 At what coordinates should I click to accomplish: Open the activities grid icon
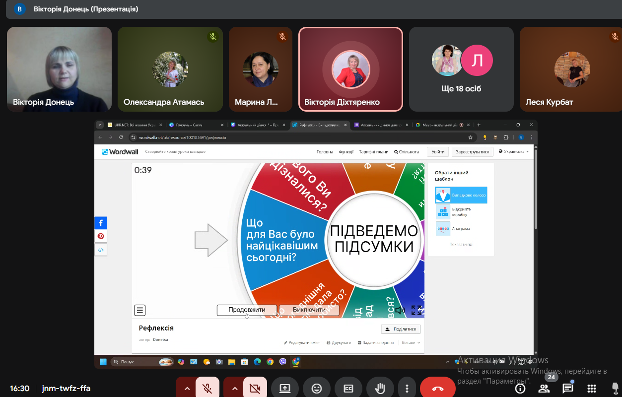[x=591, y=389]
